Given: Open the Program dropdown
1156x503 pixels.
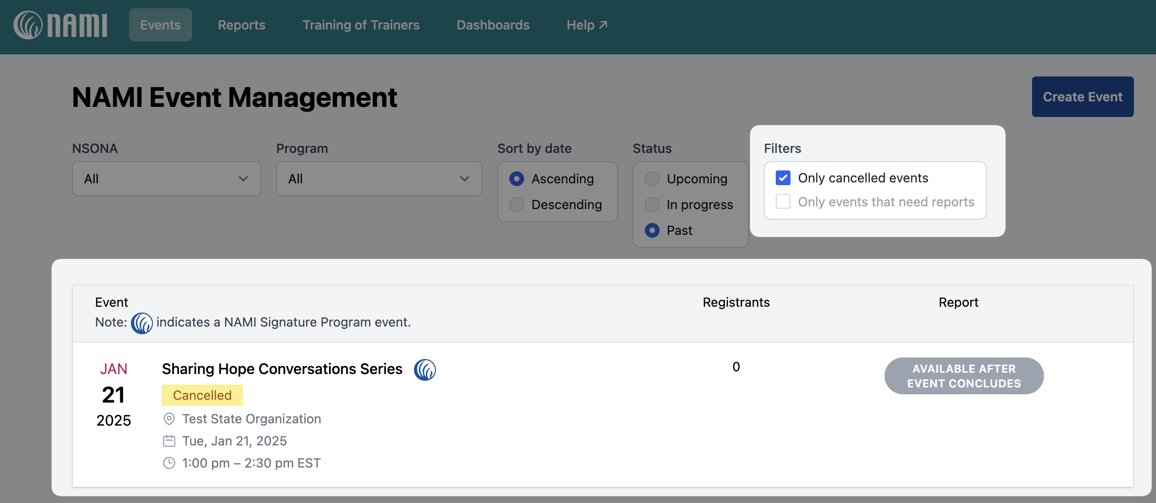Looking at the screenshot, I should (x=379, y=179).
